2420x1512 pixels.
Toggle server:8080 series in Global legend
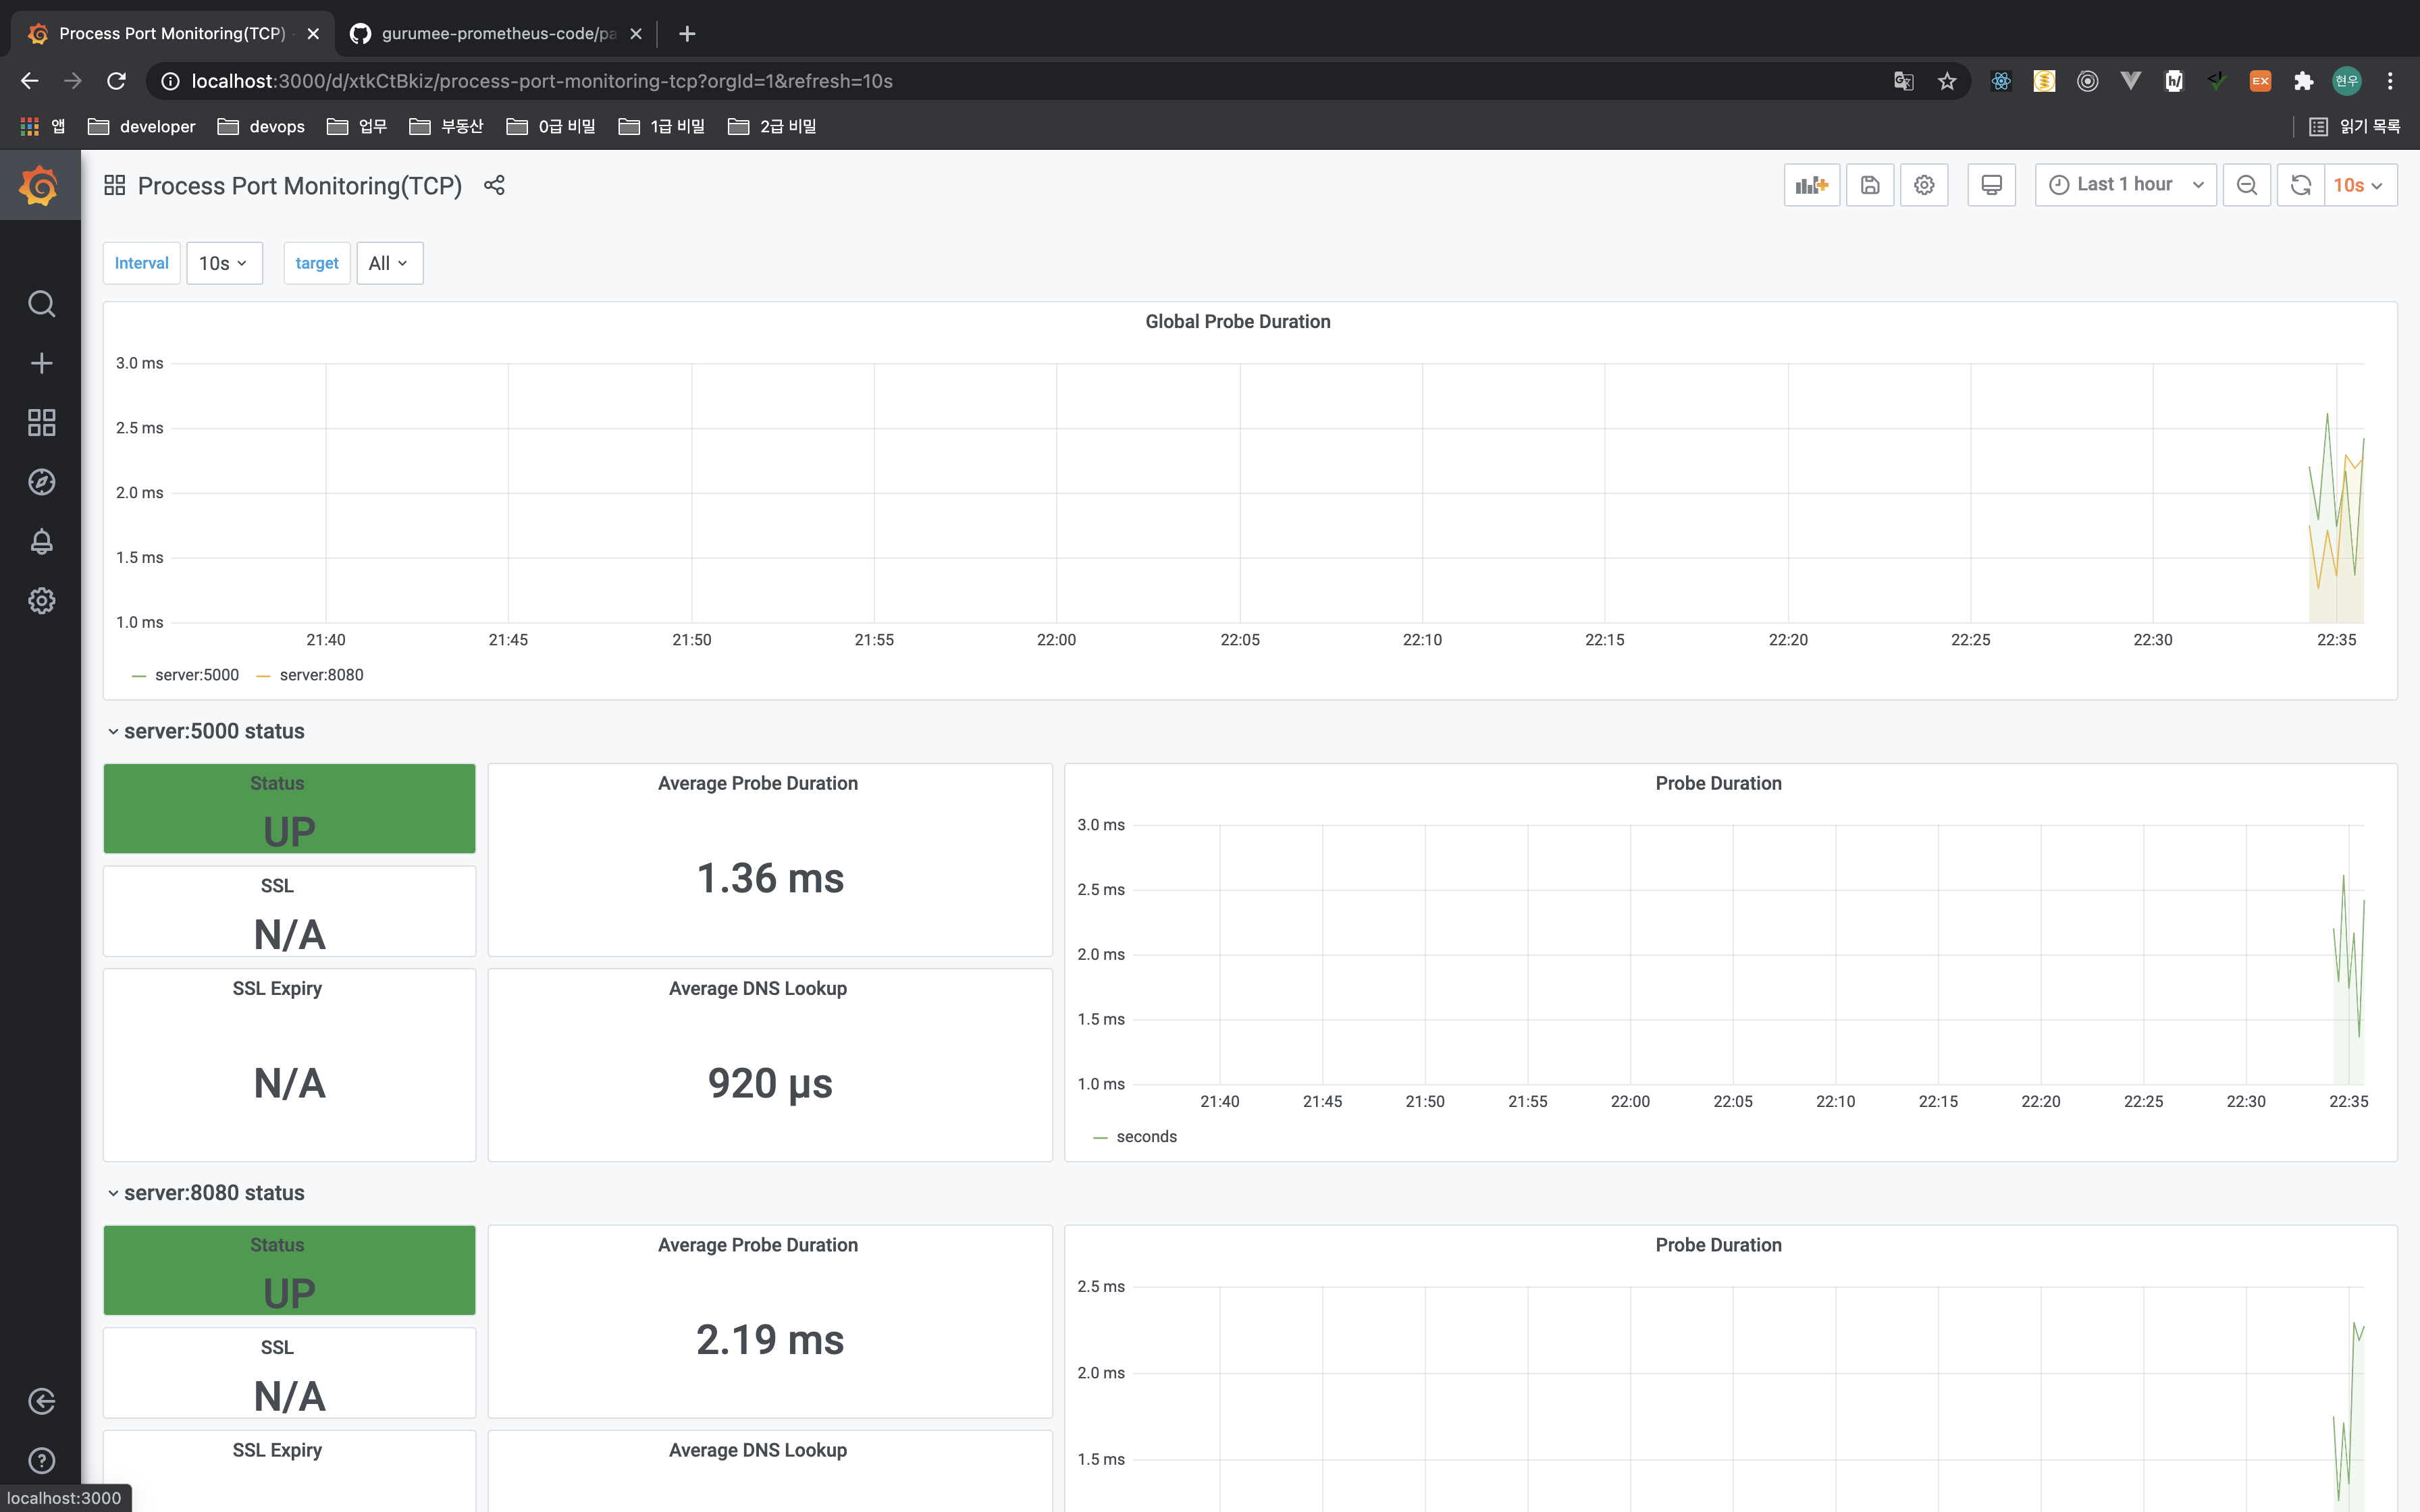321,675
